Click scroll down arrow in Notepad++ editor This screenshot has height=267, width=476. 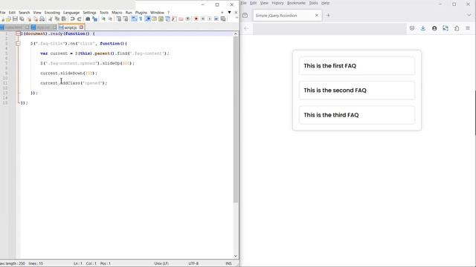click(236, 256)
